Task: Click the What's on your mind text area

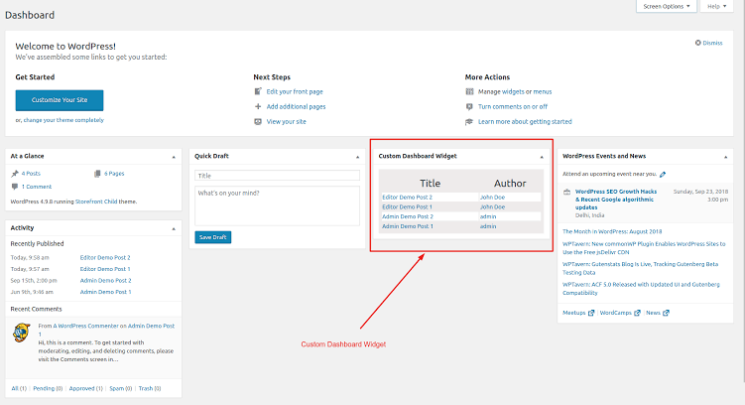Action: pyautogui.click(x=277, y=205)
